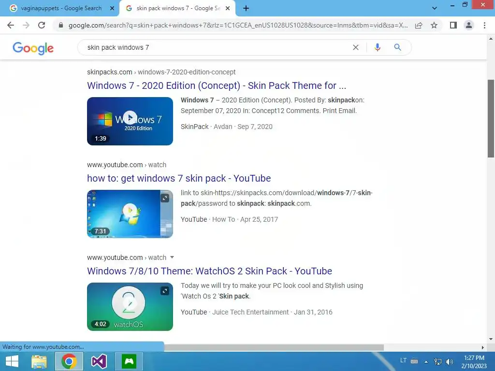Screen dimensions: 495x371
Task: Open File Explorer from the taskbar
Action: tap(39, 361)
